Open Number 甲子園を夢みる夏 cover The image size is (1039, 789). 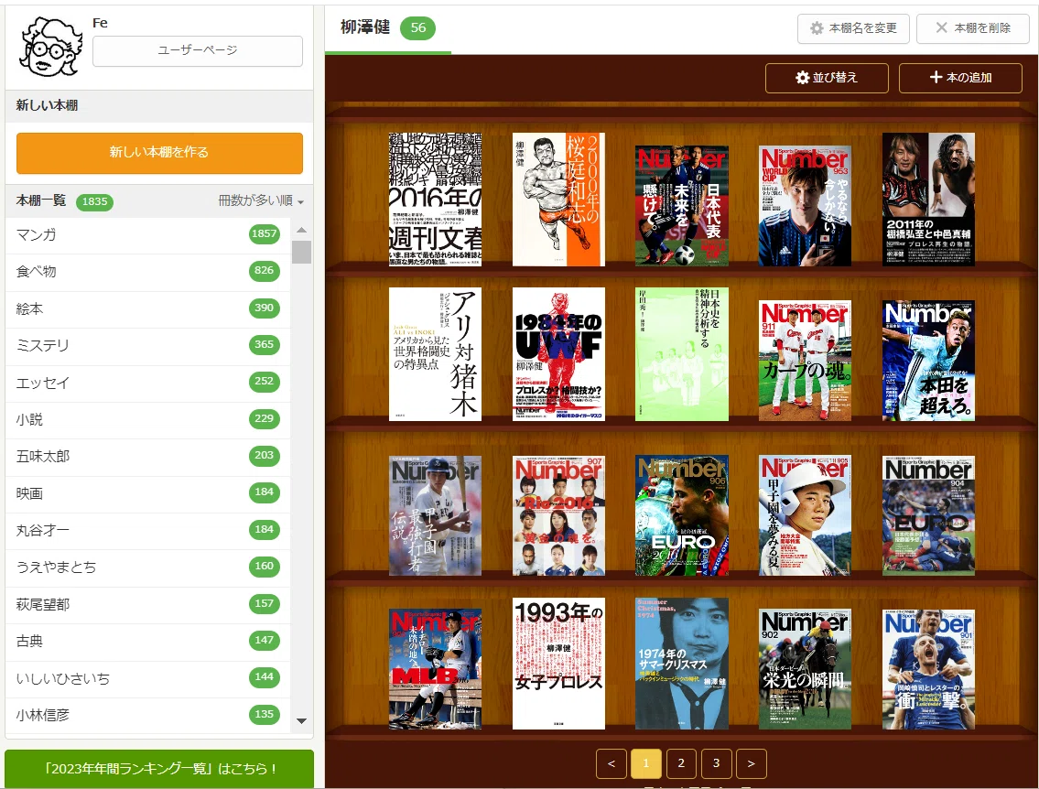[805, 515]
